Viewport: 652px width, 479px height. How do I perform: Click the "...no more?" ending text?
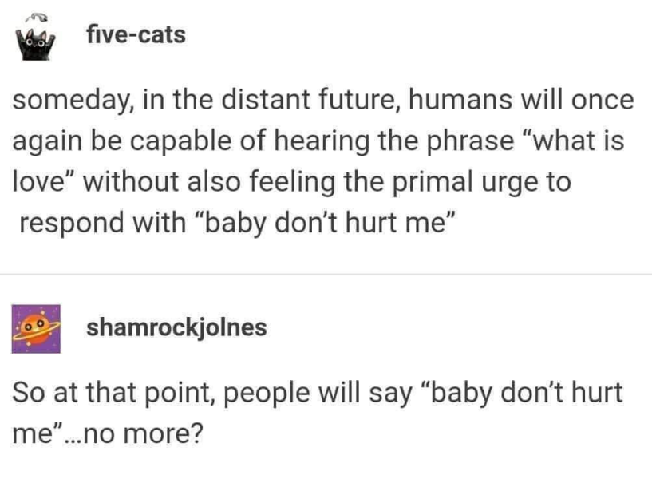[134, 433]
